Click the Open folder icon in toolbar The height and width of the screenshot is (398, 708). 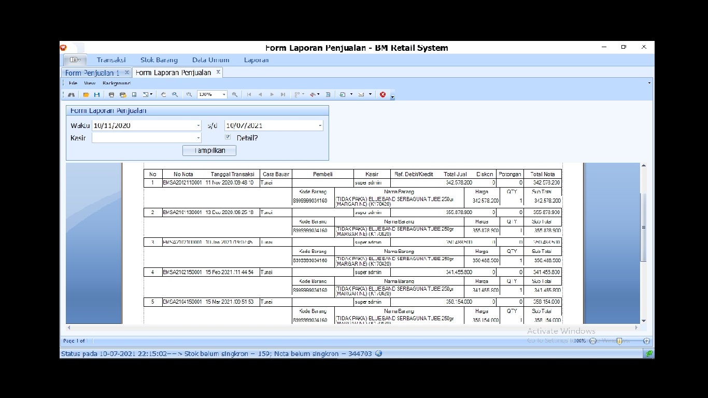coord(86,95)
